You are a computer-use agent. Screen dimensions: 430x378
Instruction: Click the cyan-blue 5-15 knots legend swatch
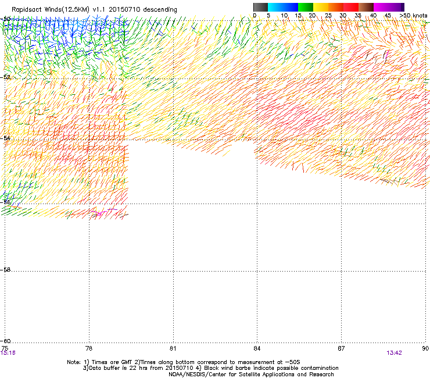click(283, 7)
